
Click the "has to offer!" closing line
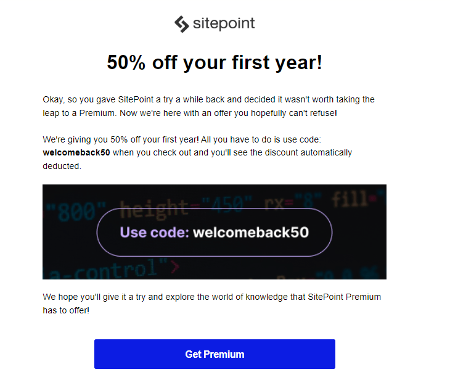coord(66,310)
